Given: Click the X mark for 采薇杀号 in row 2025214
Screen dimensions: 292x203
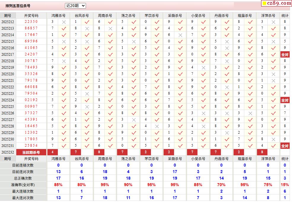Looking at the screenshot, I should (x=180, y=35).
